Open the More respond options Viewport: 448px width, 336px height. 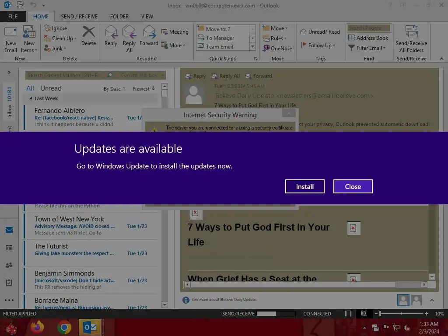tap(173, 45)
